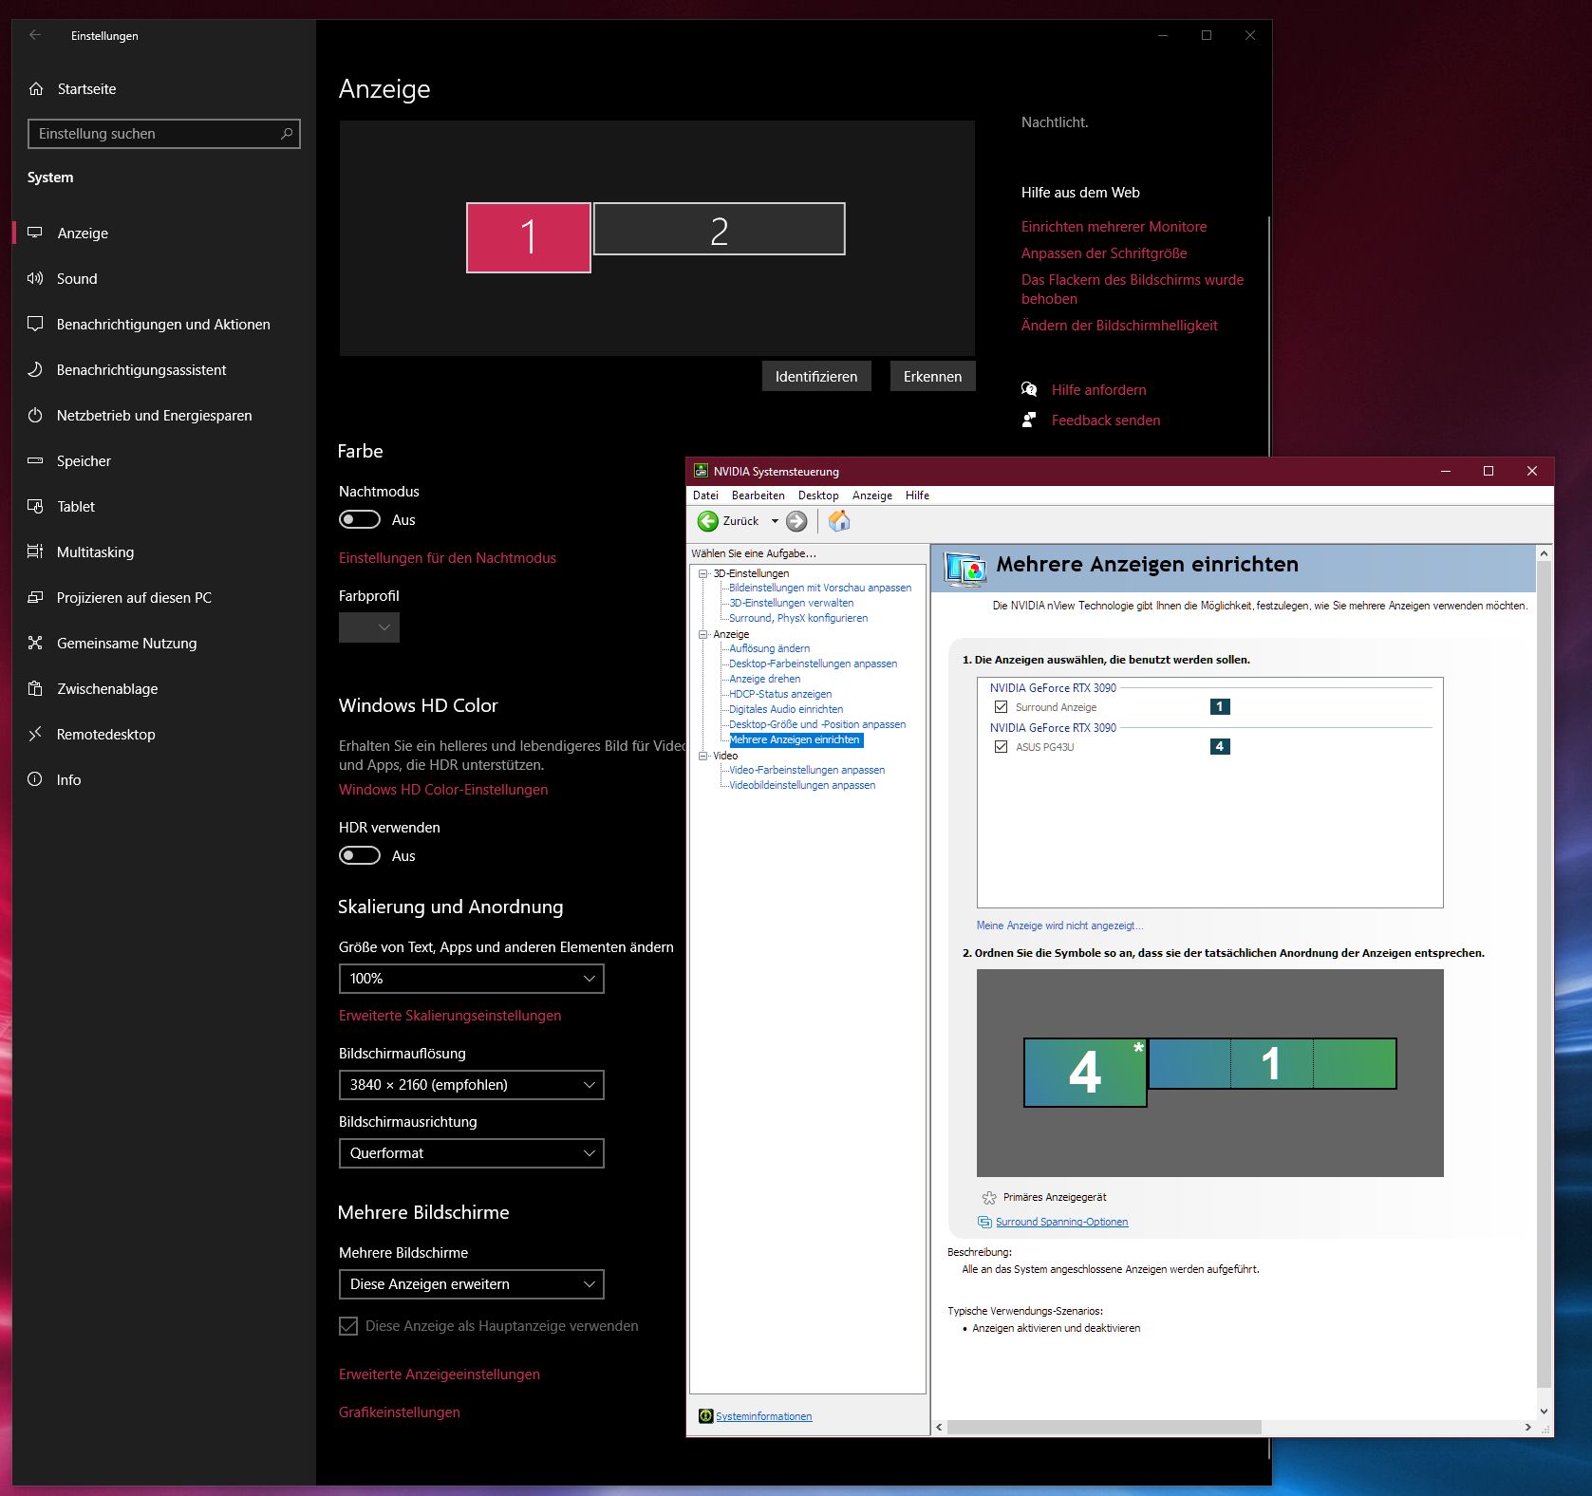Click the Benachrichtigungen und Aktionen icon
The height and width of the screenshot is (1496, 1592).
(35, 324)
